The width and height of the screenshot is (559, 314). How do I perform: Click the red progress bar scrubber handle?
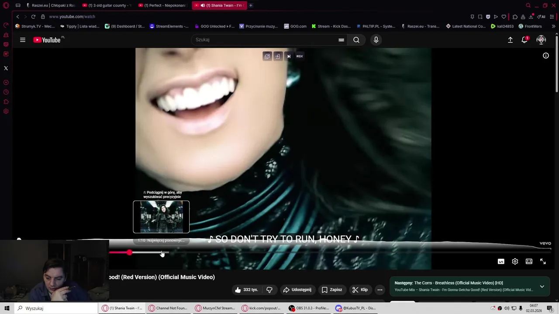coord(129,253)
